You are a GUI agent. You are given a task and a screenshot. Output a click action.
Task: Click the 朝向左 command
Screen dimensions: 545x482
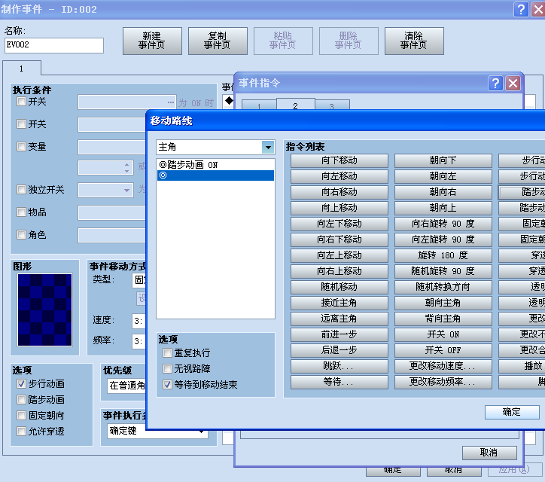click(x=443, y=176)
